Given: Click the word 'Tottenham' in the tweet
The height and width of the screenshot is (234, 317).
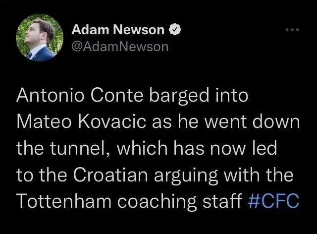Looking at the screenshot, I should coord(64,201).
